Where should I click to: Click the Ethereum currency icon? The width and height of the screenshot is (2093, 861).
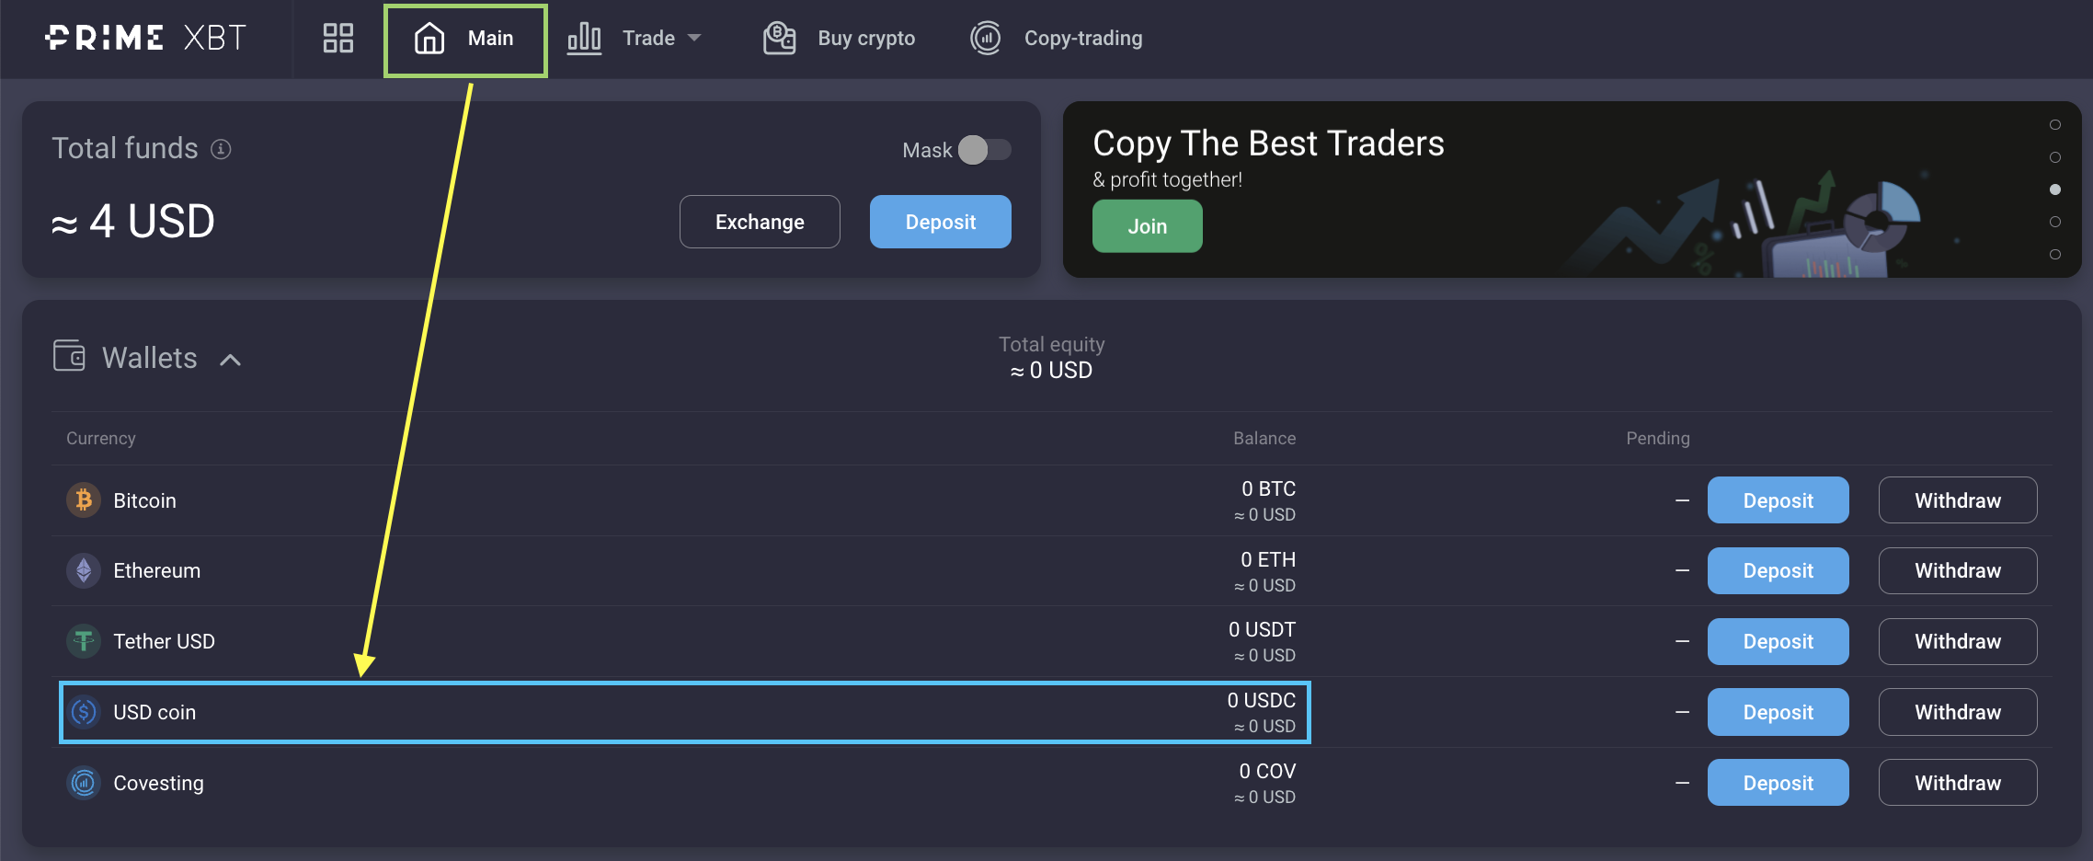pyautogui.click(x=84, y=571)
